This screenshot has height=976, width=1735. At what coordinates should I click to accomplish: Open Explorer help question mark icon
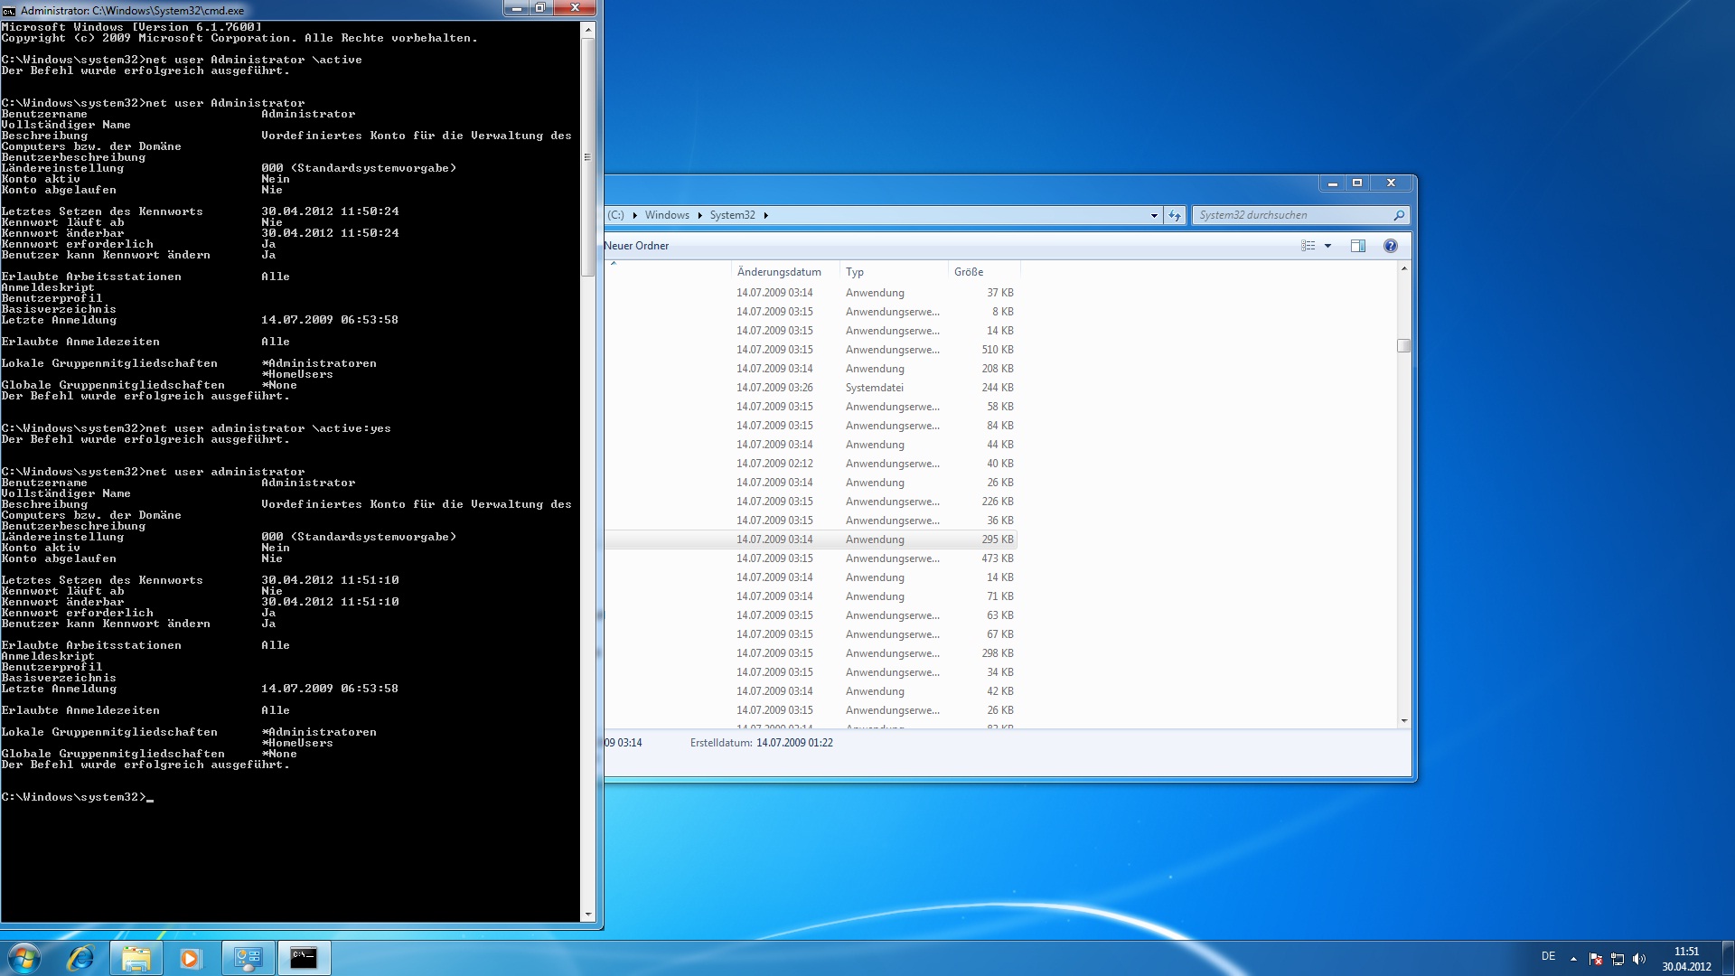click(1390, 246)
